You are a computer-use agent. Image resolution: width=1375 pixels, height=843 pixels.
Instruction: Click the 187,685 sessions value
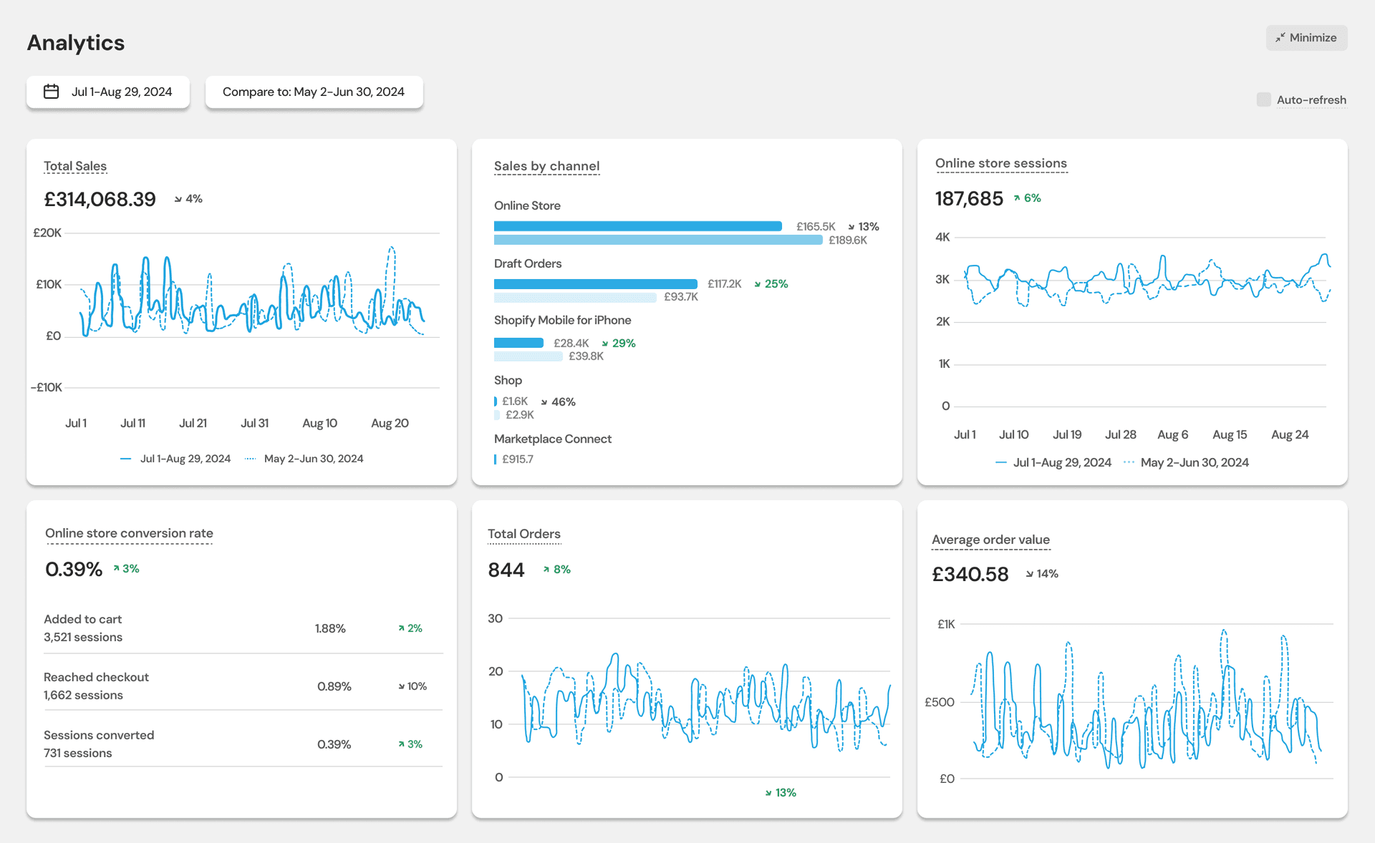pos(969,198)
